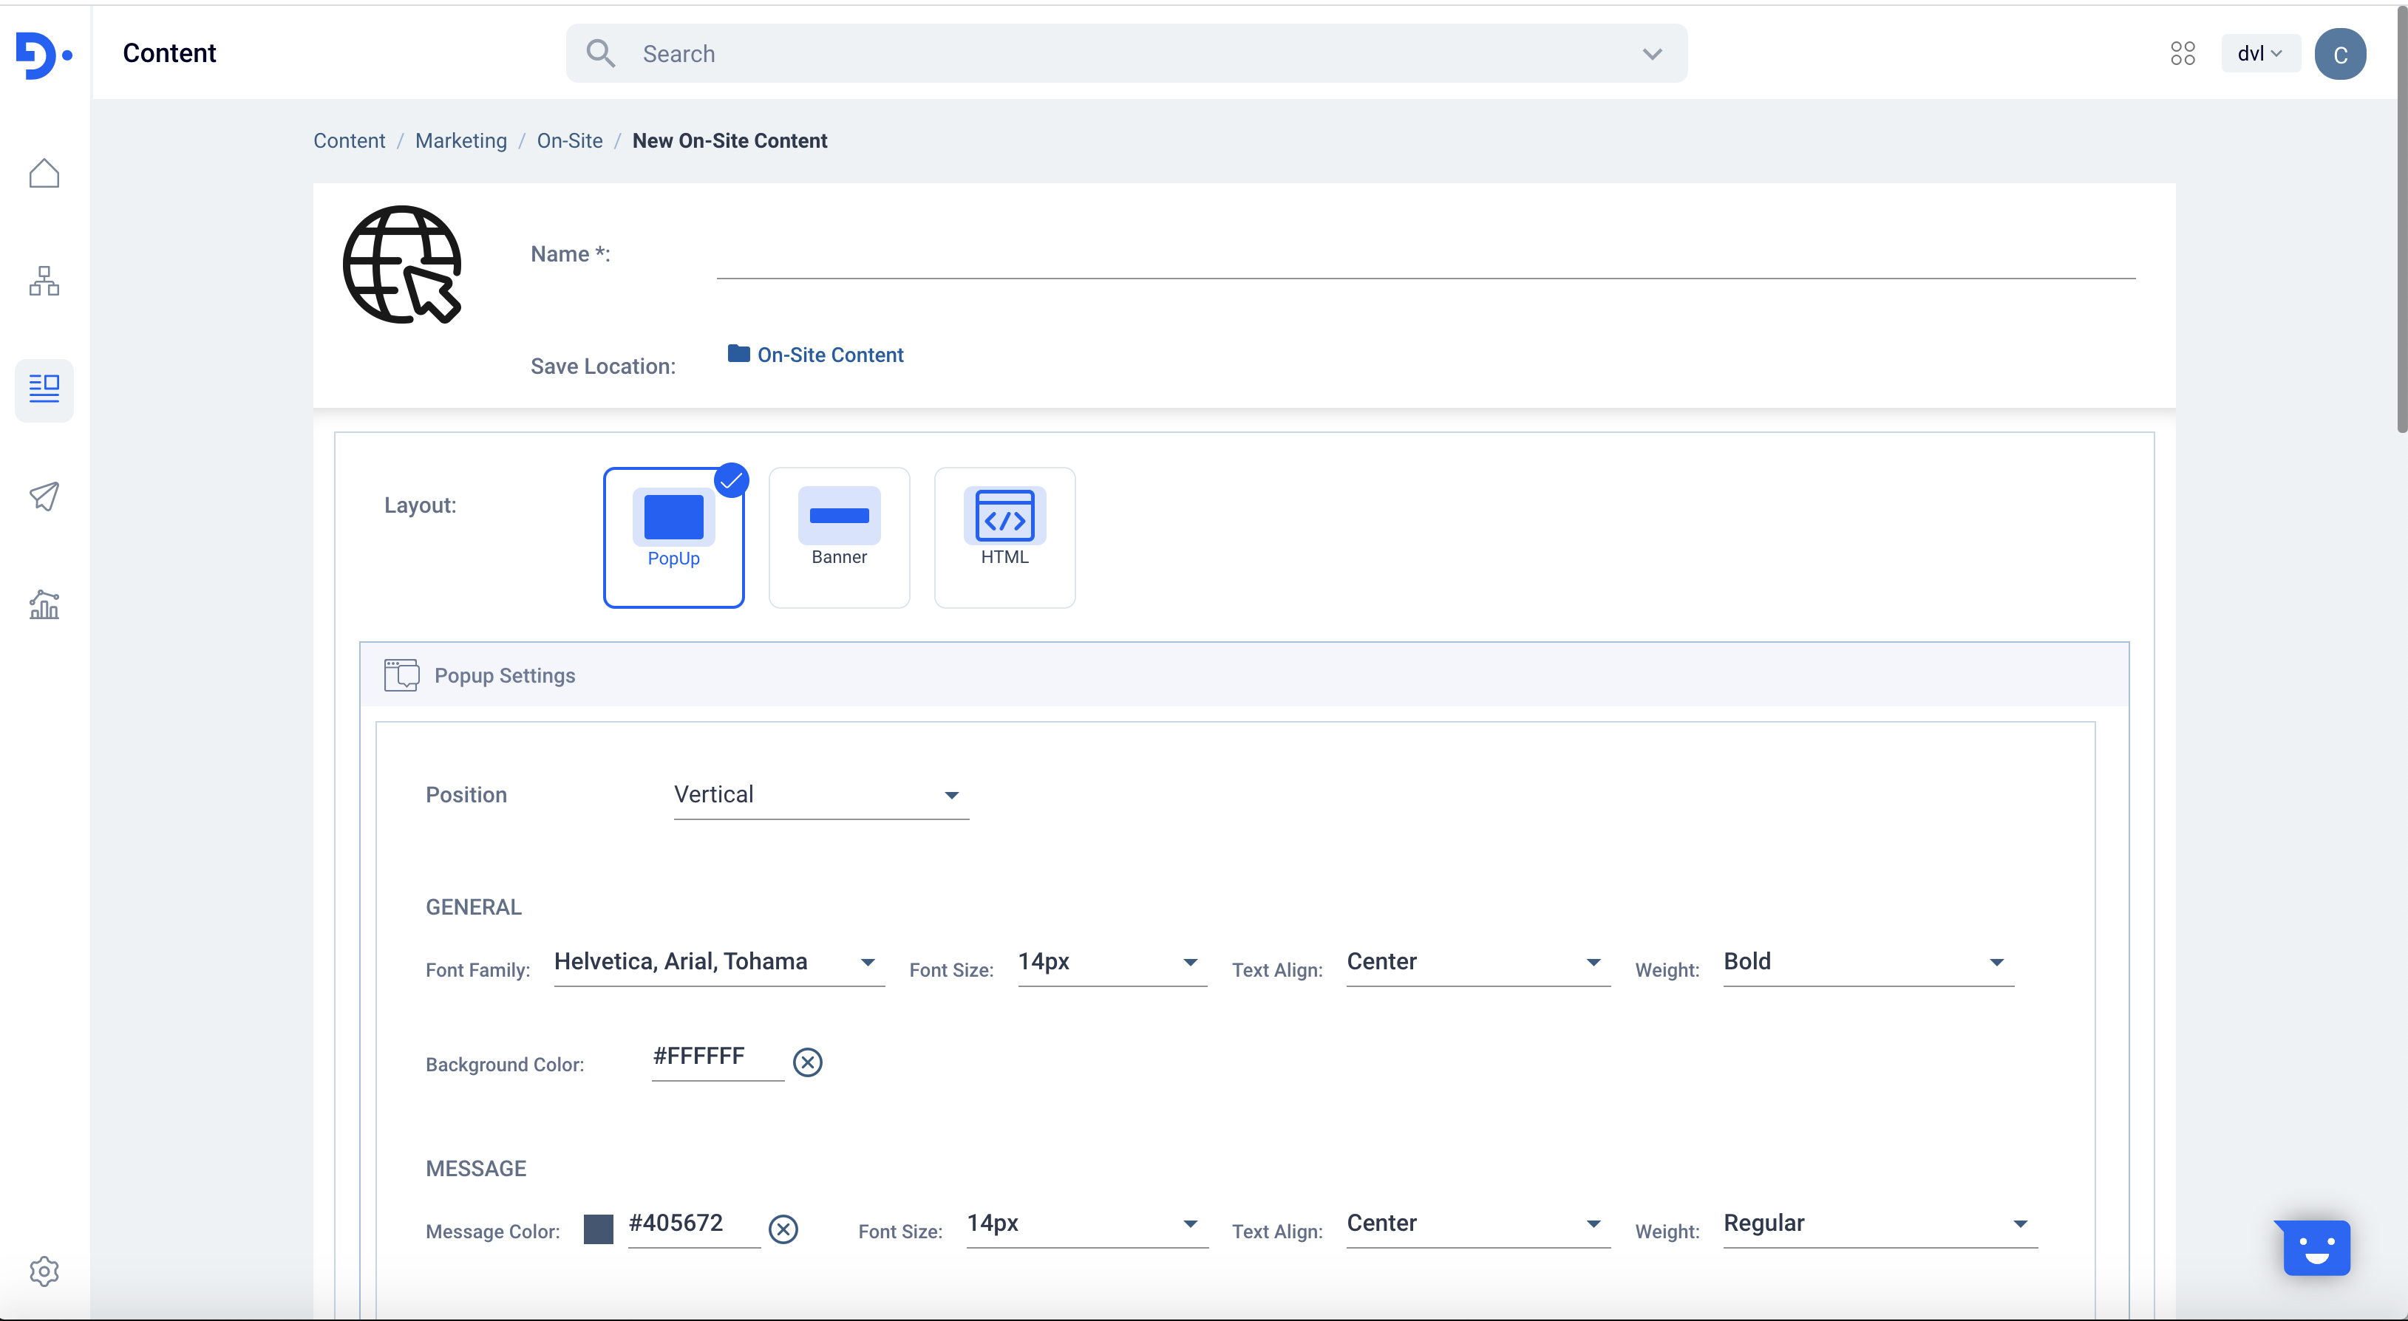The width and height of the screenshot is (2408, 1321).
Task: Go to the Marketing breadcrumb
Action: [461, 141]
